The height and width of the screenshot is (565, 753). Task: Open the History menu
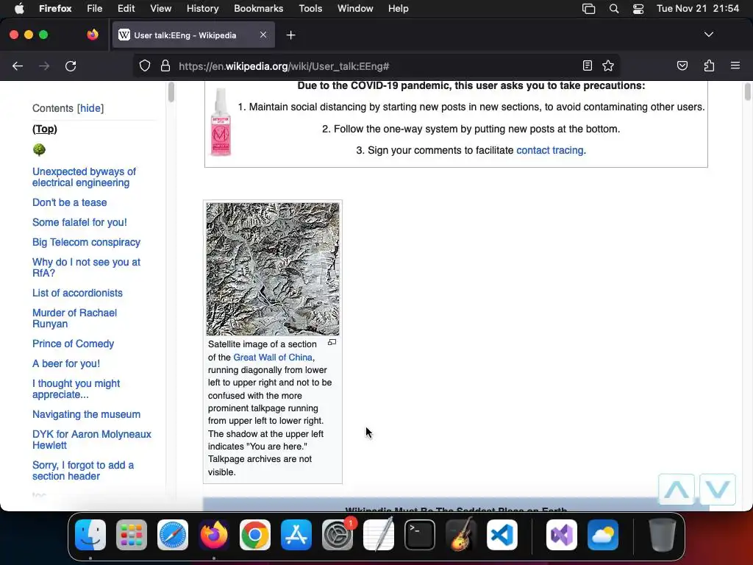203,8
